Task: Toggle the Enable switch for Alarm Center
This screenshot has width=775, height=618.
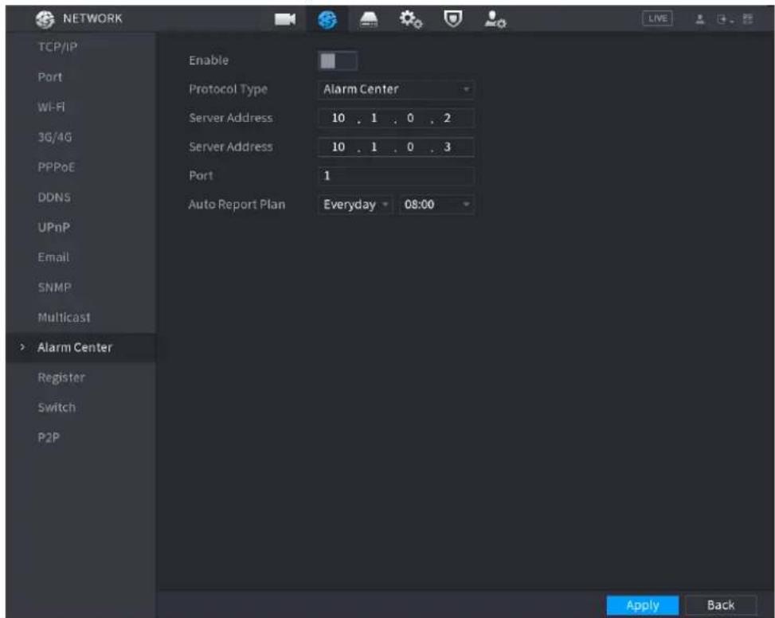Action: coord(337,61)
